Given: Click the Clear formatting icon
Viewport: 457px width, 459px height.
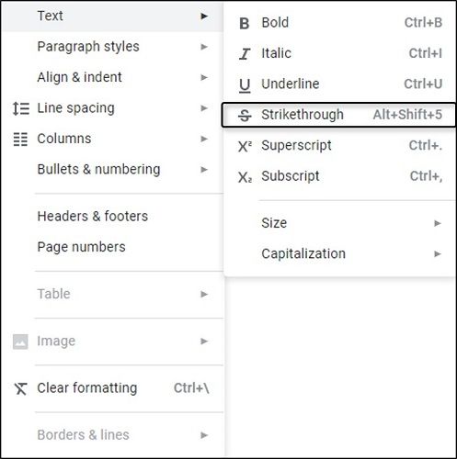Looking at the screenshot, I should coord(20,388).
